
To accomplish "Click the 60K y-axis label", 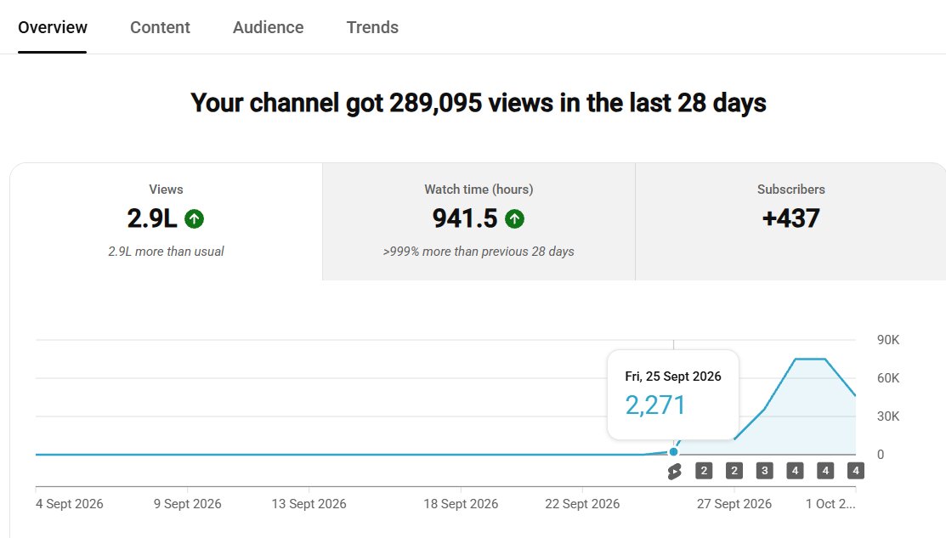I will 888,378.
